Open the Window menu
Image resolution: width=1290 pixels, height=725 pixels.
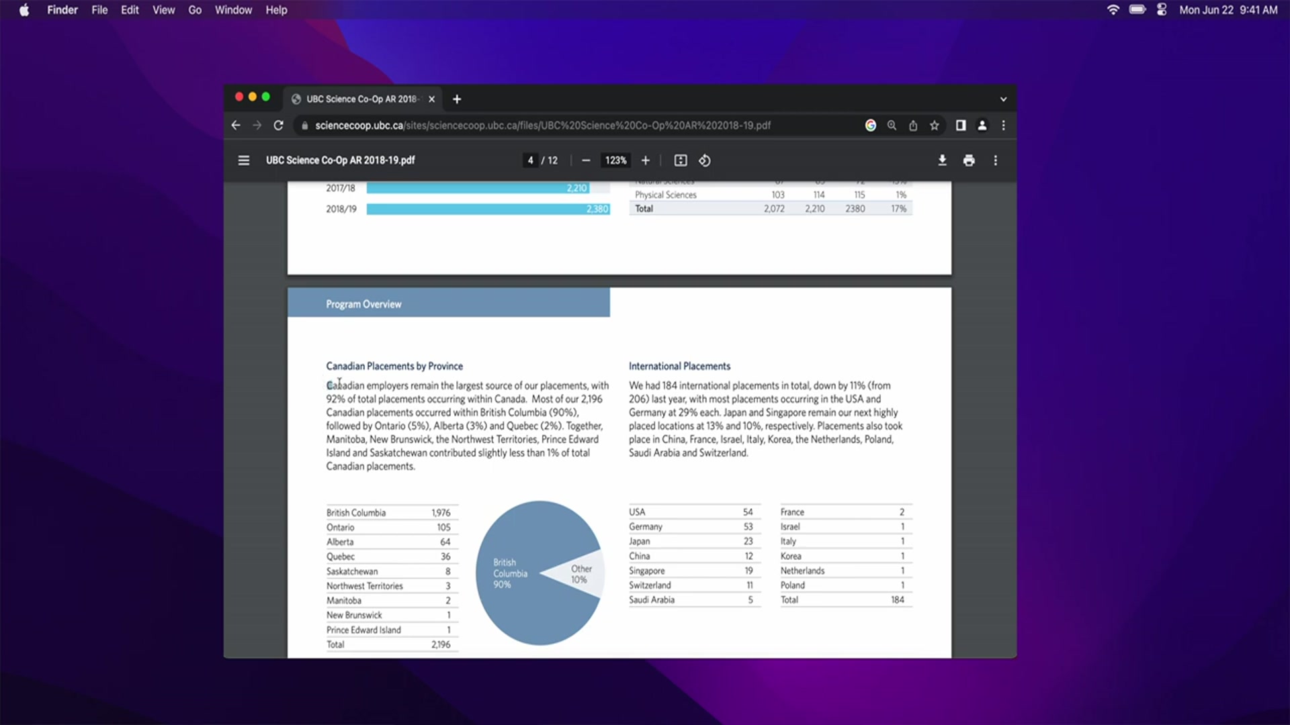coord(233,10)
